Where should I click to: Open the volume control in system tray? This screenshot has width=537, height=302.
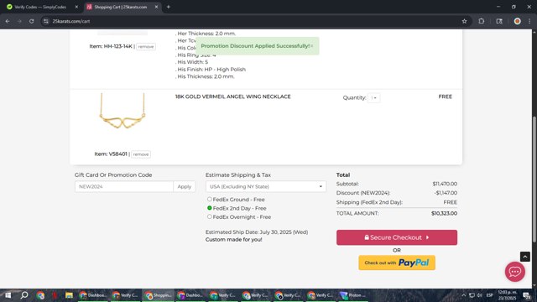click(479, 295)
